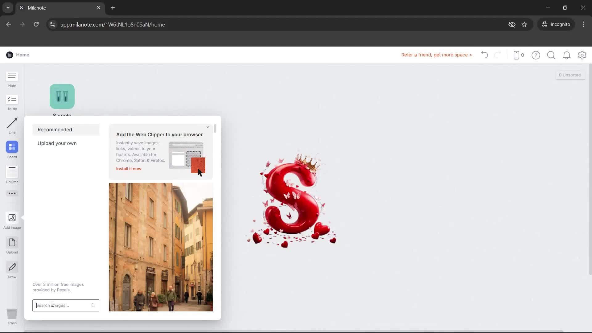Viewport: 592px width, 333px height.
Task: Select the Board tool
Action: 12,147
